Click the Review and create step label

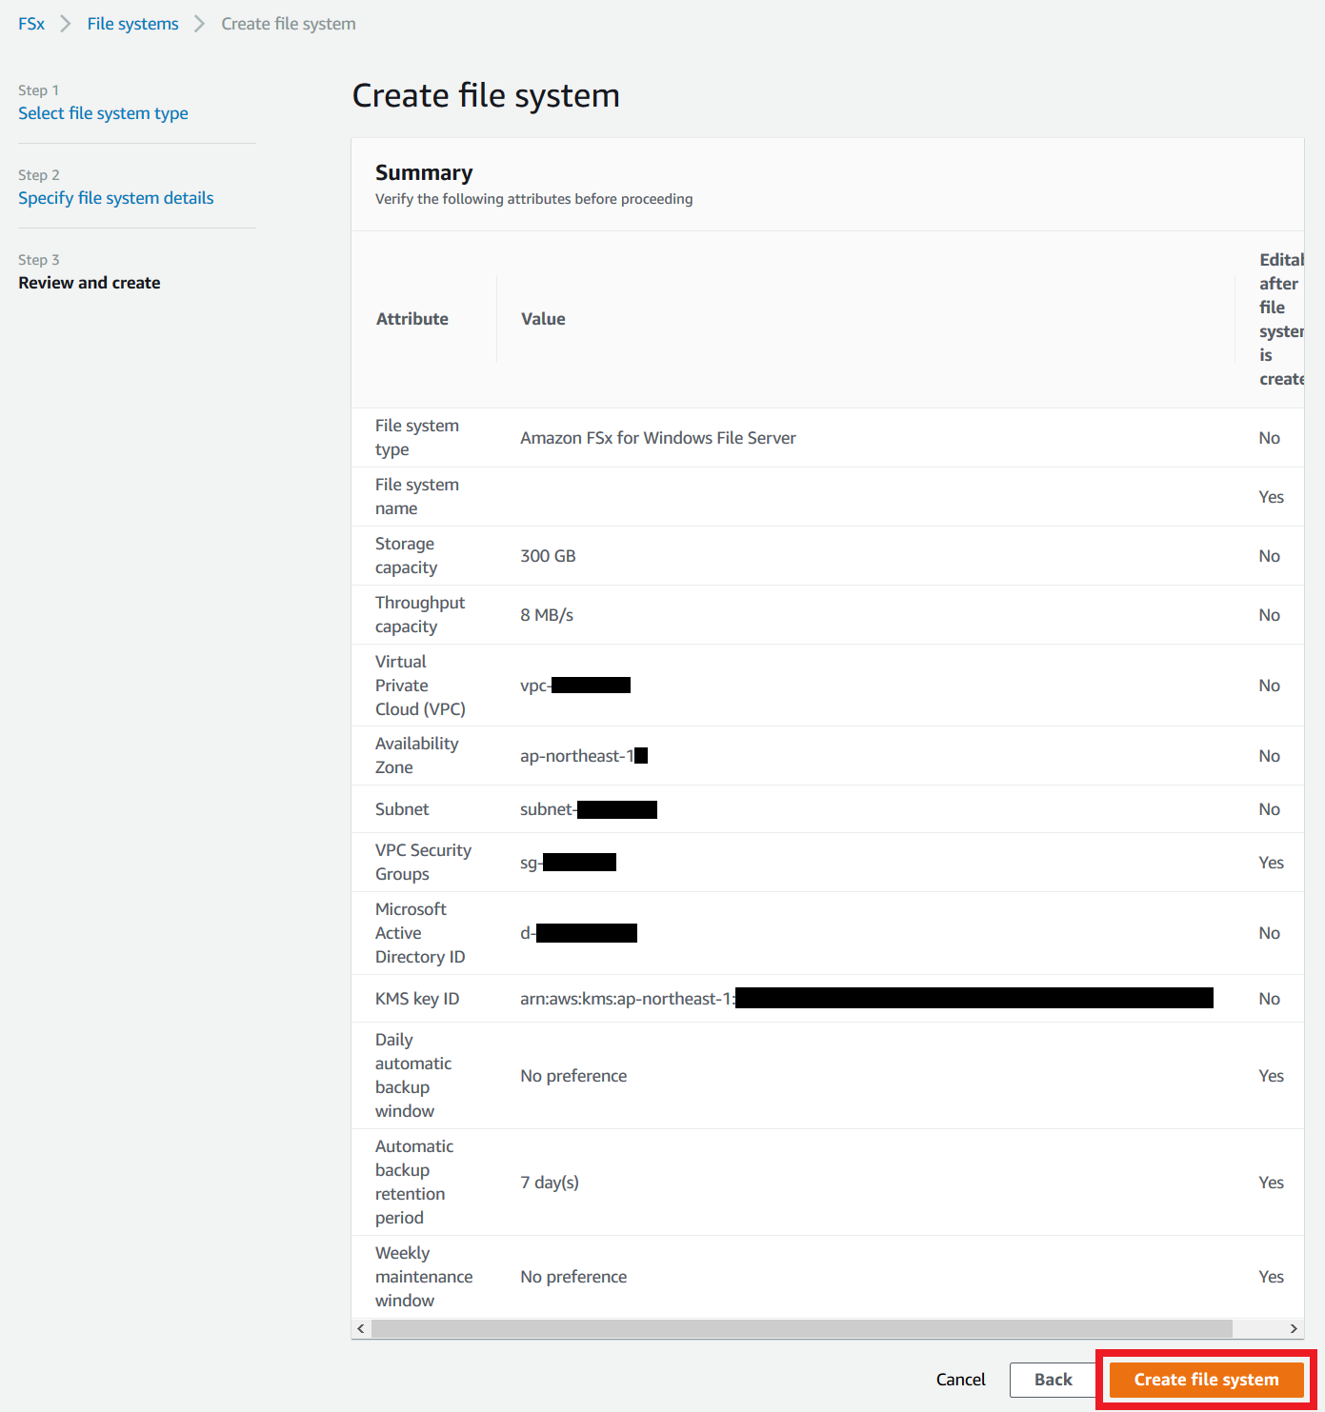coord(90,283)
